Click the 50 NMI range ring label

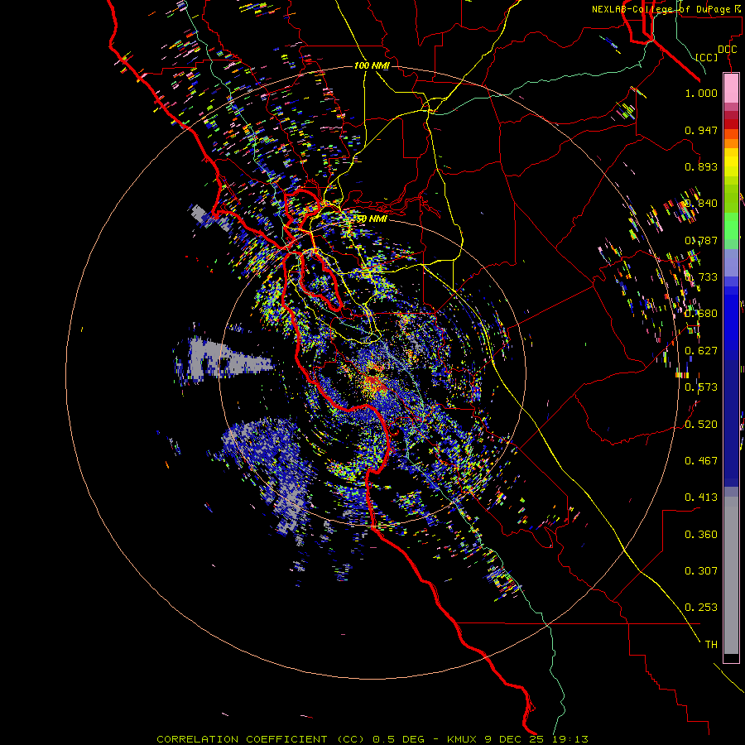pyautogui.click(x=371, y=219)
